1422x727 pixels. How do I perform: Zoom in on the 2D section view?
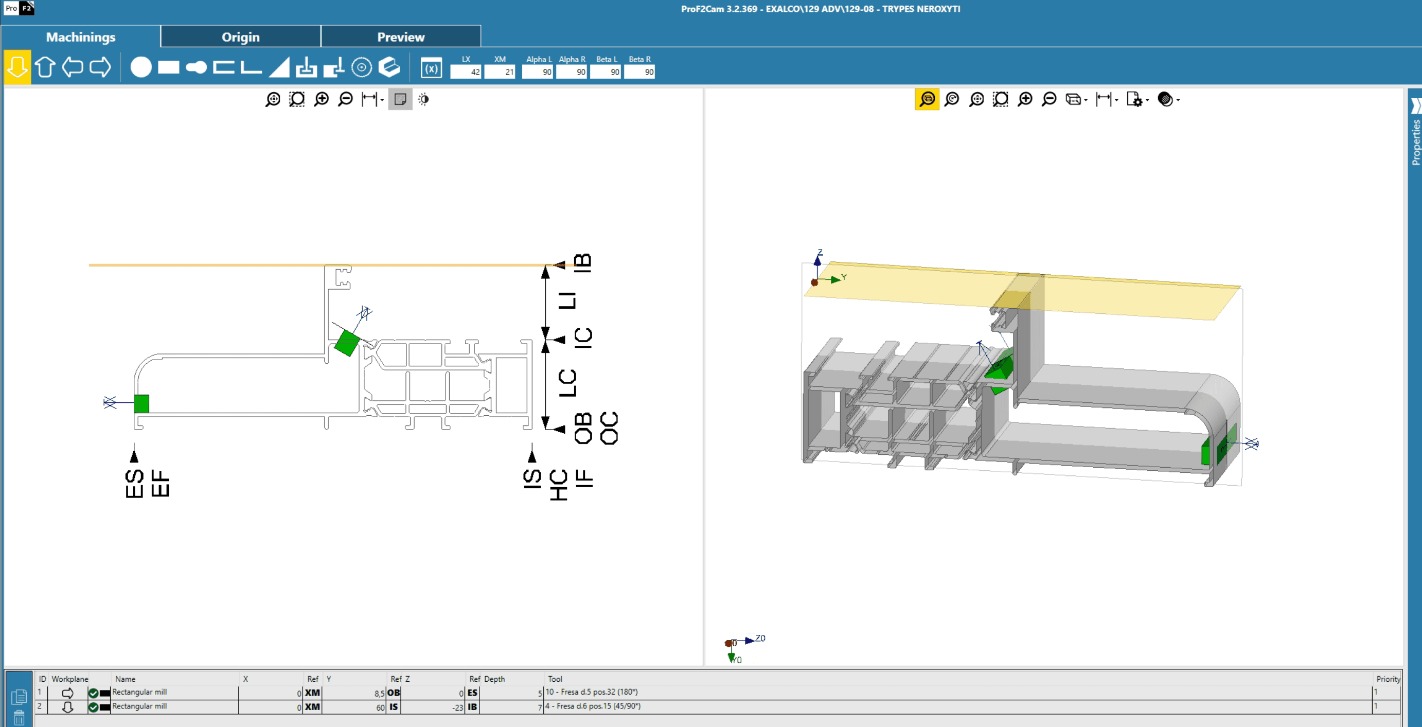coord(321,99)
